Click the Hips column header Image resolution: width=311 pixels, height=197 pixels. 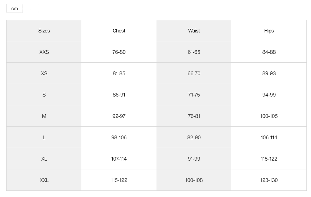269,31
